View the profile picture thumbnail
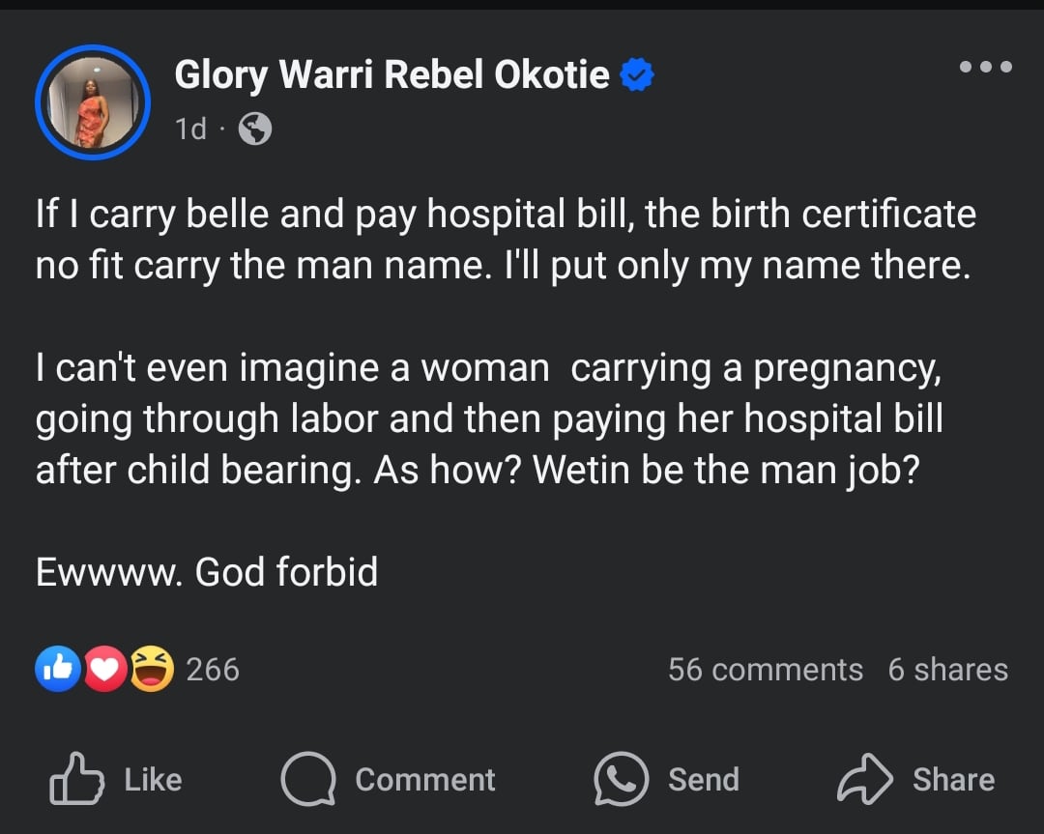The height and width of the screenshot is (834, 1044). click(92, 101)
